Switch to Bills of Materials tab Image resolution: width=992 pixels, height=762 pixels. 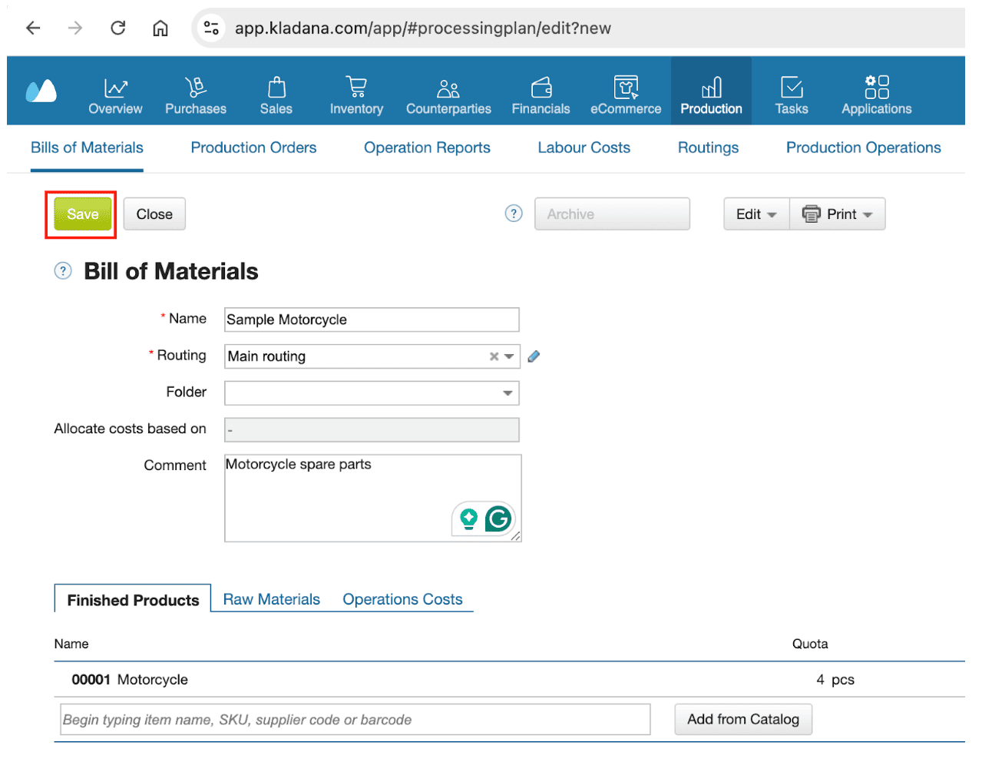click(87, 147)
